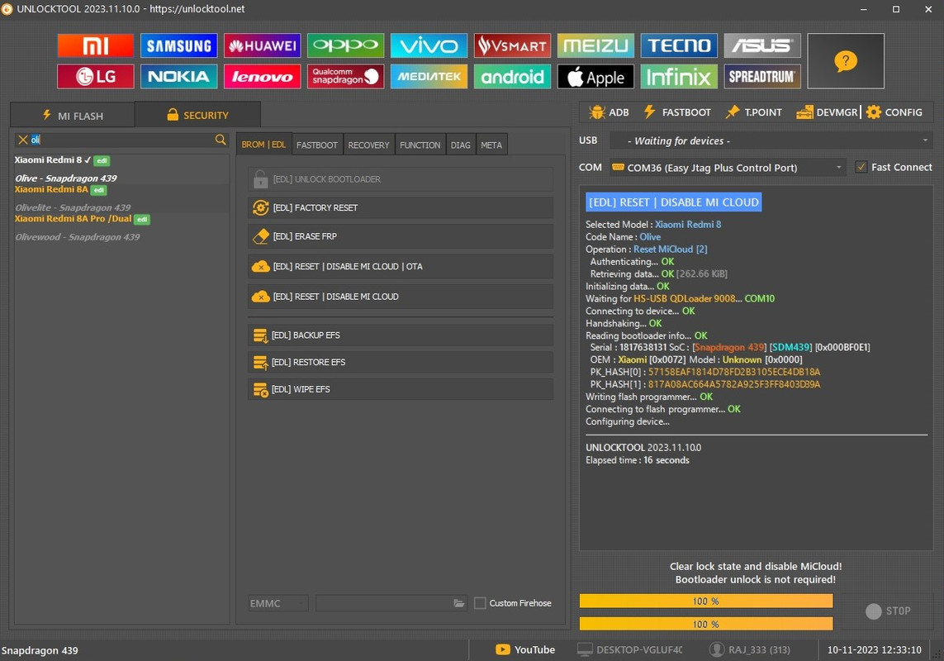Viewport: 944px width, 661px height.
Task: Select the META tab
Action: click(491, 145)
